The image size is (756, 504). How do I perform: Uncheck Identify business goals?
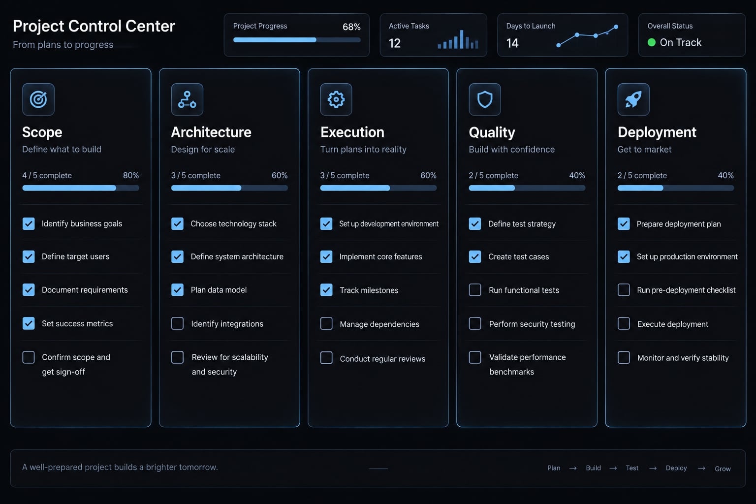29,223
